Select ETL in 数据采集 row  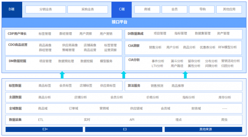(x=40, y=120)
